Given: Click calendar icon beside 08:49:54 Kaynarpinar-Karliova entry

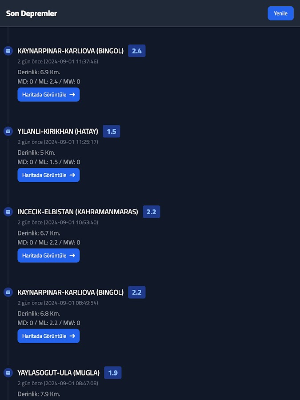Looking at the screenshot, I should [8, 292].
